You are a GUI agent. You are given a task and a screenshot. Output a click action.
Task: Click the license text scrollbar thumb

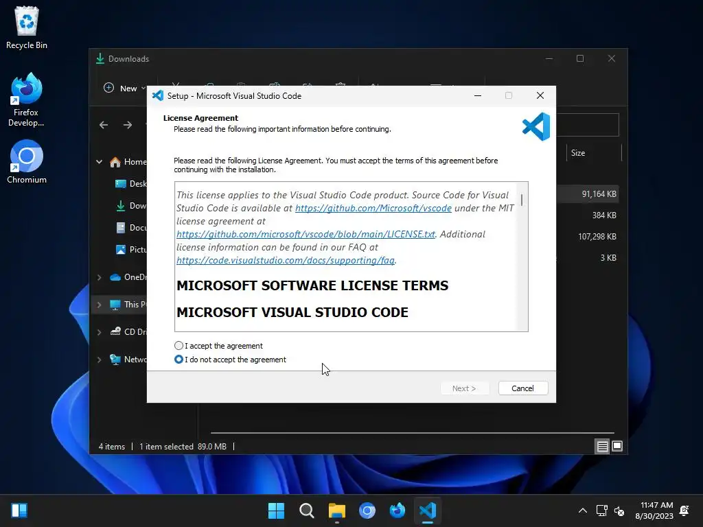click(522, 200)
